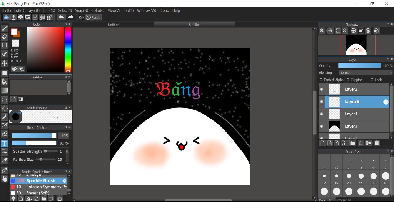Image resolution: width=394 pixels, height=202 pixels.
Task: Select the rectangular Select tool
Action: pyautogui.click(x=5, y=100)
